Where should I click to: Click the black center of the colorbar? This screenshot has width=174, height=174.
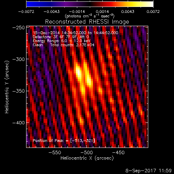tap(90, 4)
